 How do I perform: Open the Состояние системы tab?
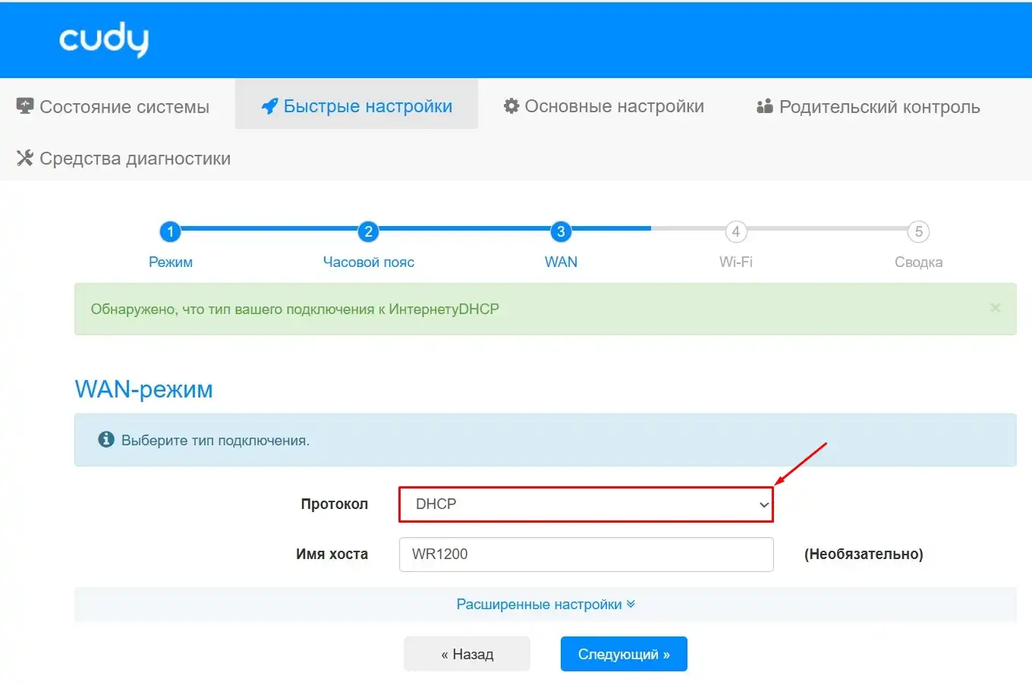[113, 107]
